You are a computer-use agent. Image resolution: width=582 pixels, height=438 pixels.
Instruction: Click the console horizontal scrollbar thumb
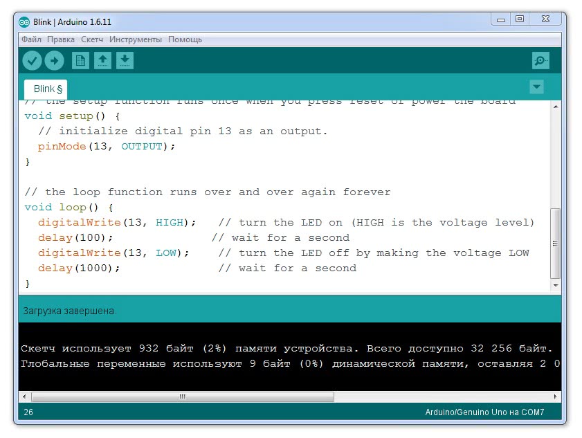point(183,397)
